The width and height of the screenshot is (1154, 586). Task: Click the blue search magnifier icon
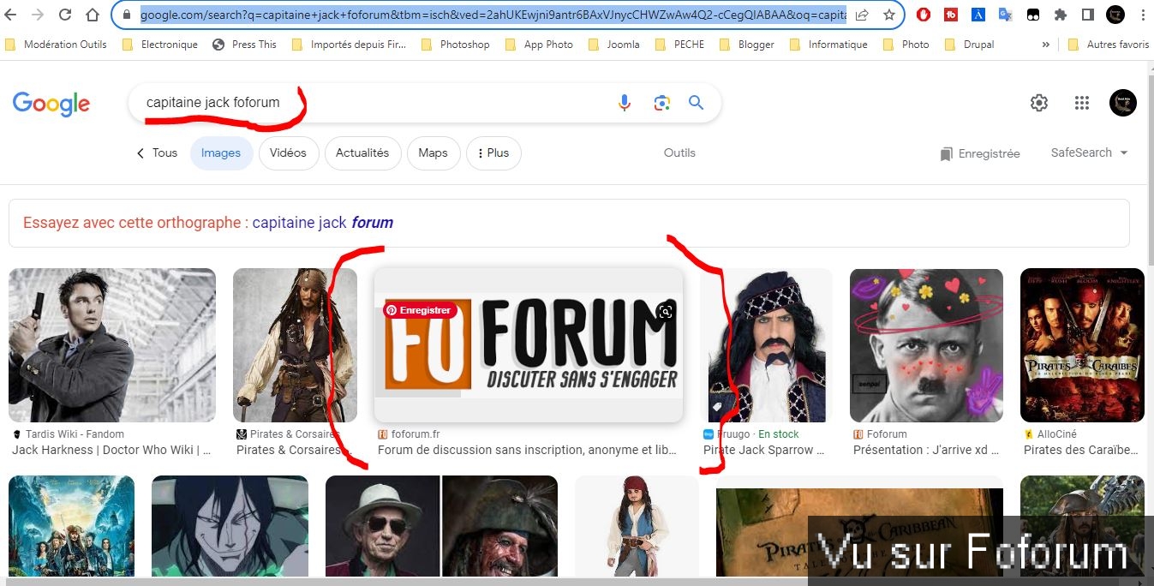click(697, 103)
